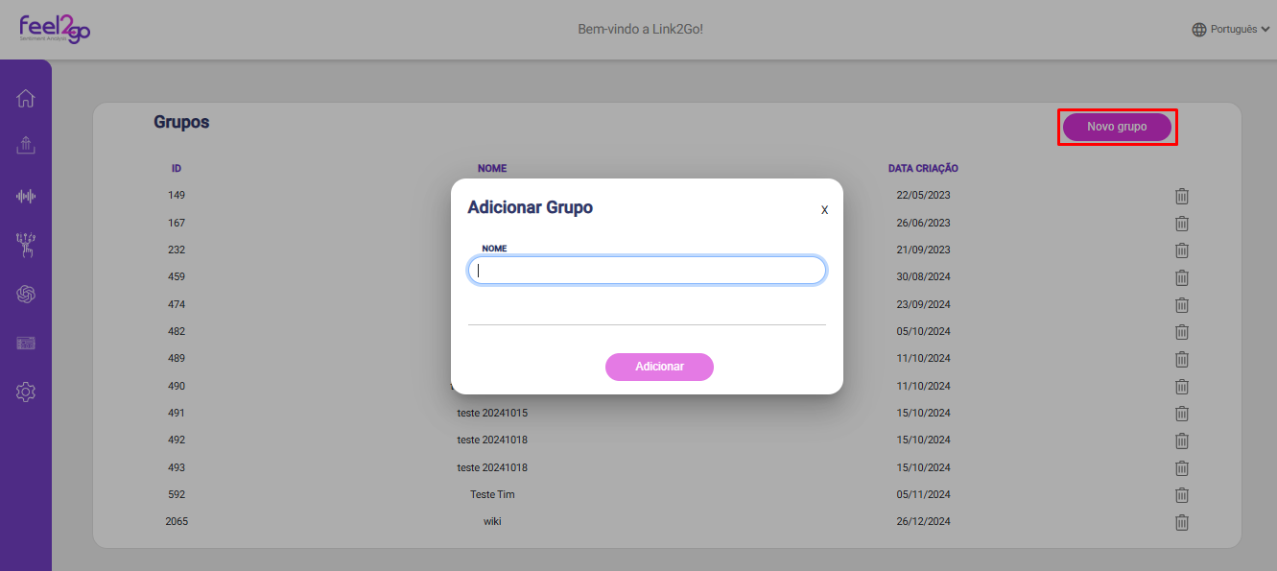Delete group with ID 459

(x=1182, y=277)
